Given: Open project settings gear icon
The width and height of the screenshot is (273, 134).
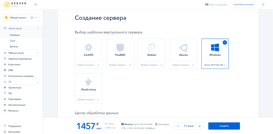Looking at the screenshot, I should click(32, 18).
